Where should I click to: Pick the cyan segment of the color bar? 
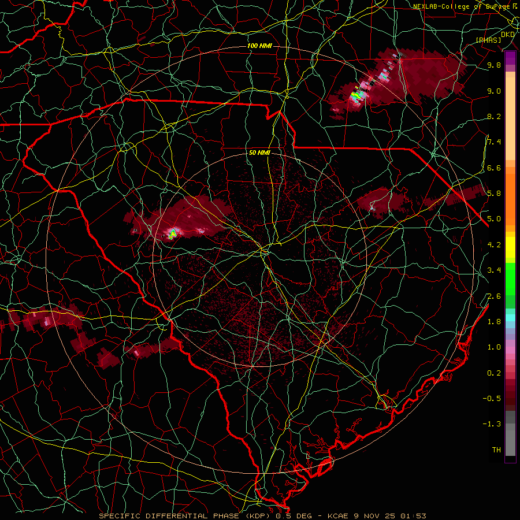(x=510, y=317)
